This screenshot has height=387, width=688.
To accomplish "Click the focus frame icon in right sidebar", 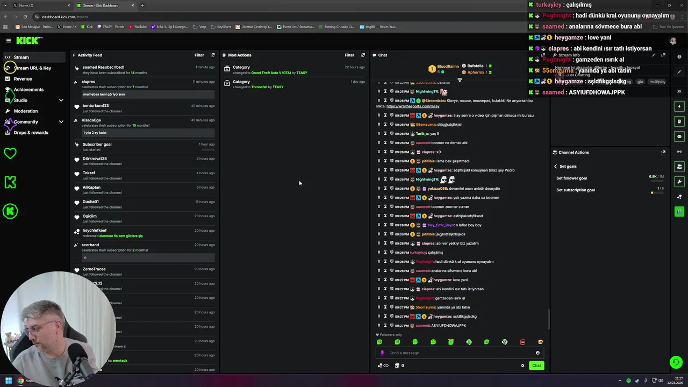I will pos(679,91).
